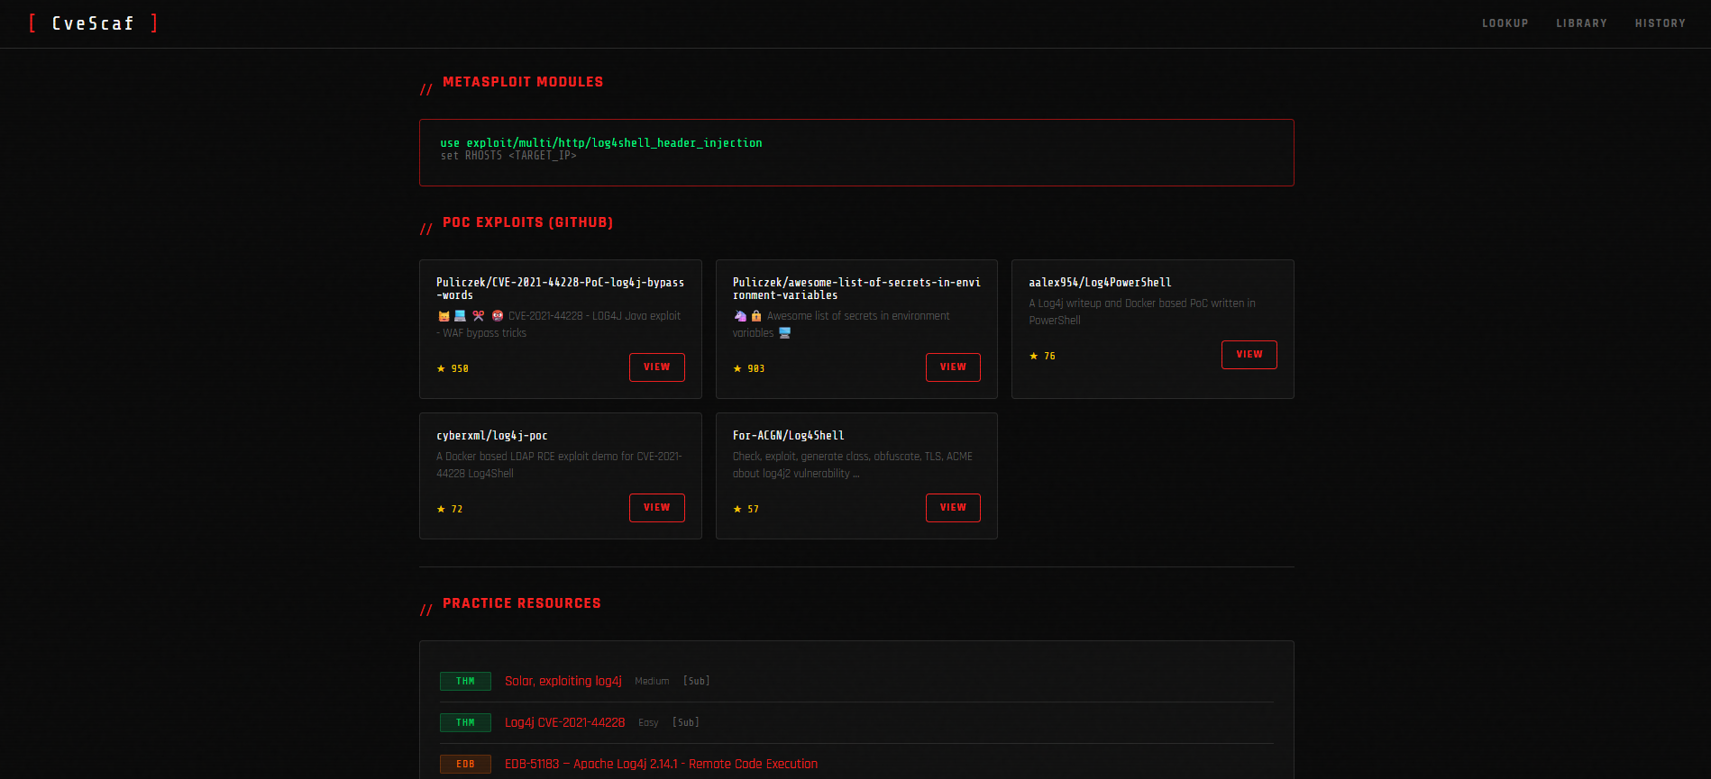View the aalex954/Log4PowerShell repo
Screen dimensions: 1711x779
(1249, 355)
